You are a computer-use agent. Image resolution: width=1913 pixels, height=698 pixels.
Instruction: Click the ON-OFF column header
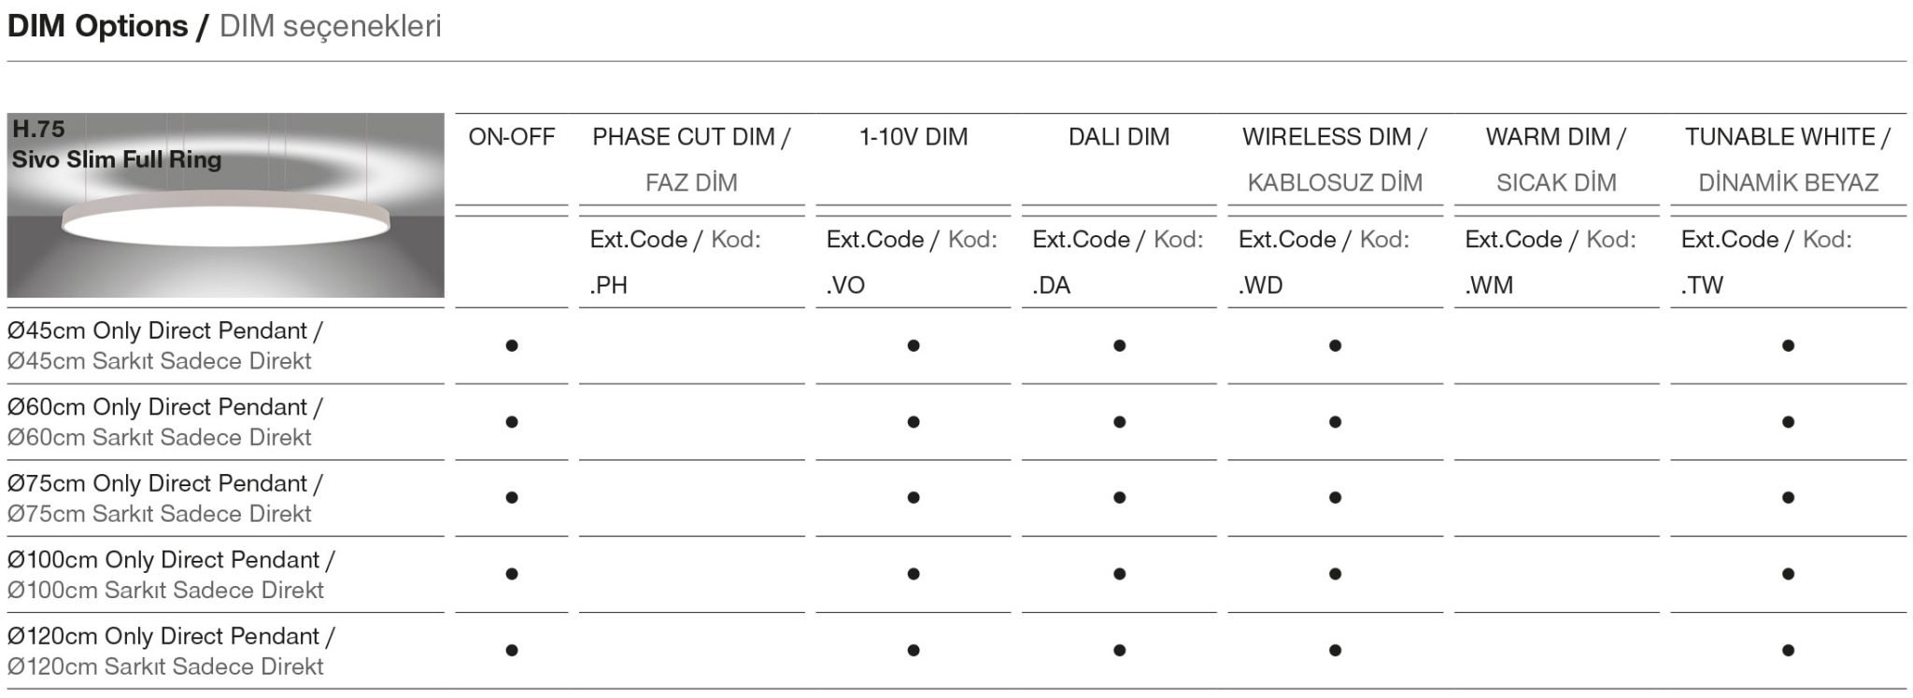pos(511,137)
